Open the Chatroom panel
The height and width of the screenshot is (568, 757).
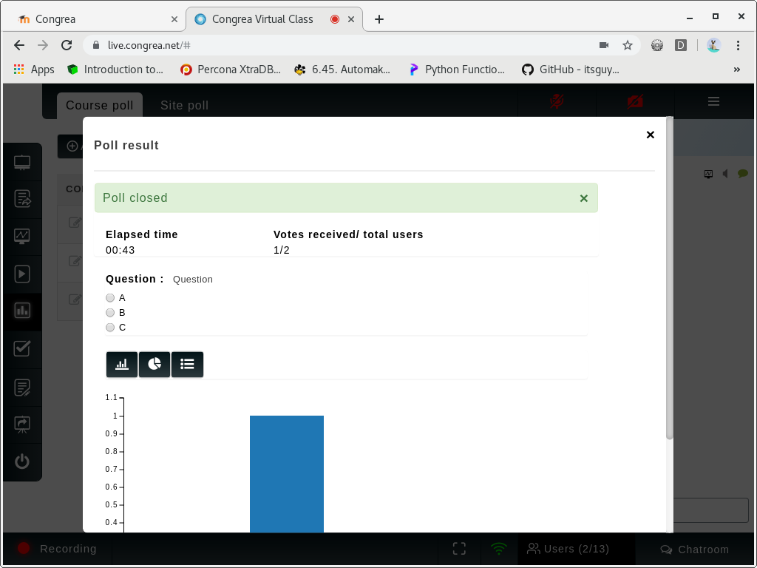tap(694, 549)
